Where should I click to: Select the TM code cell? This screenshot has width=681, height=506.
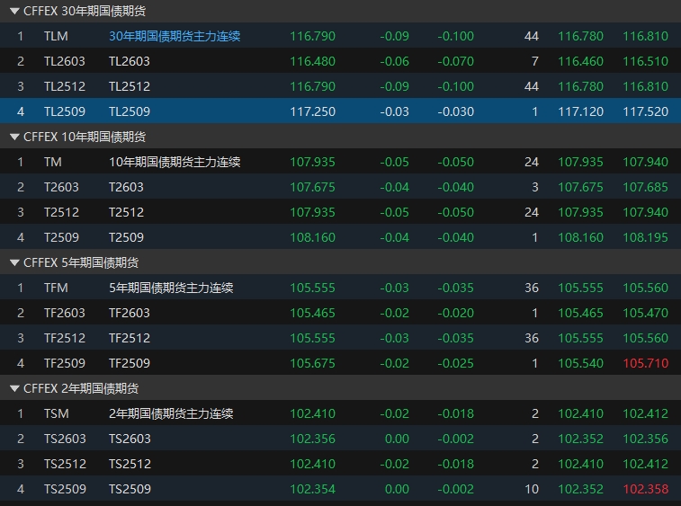pyautogui.click(x=53, y=162)
